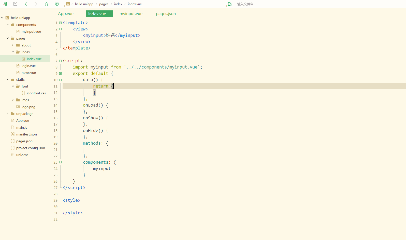
Task: Click the project icon in breadcrumb
Action: coord(68,4)
